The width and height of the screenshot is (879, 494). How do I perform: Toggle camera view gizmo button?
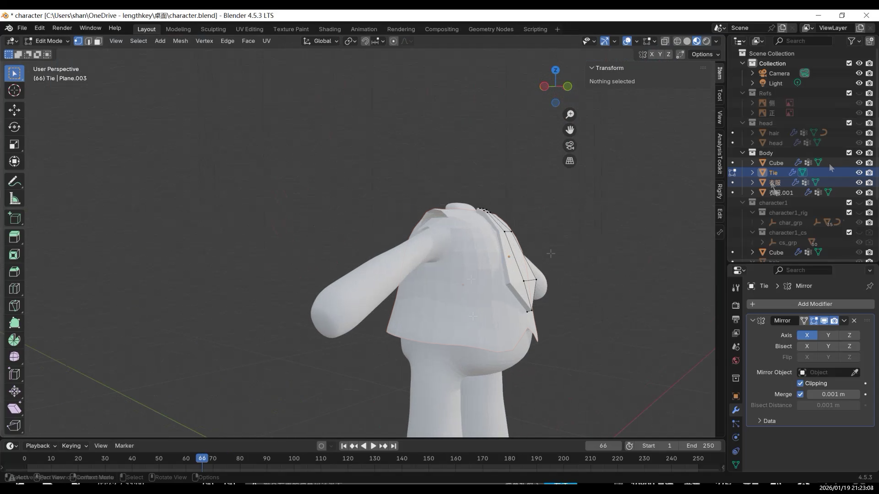[570, 145]
